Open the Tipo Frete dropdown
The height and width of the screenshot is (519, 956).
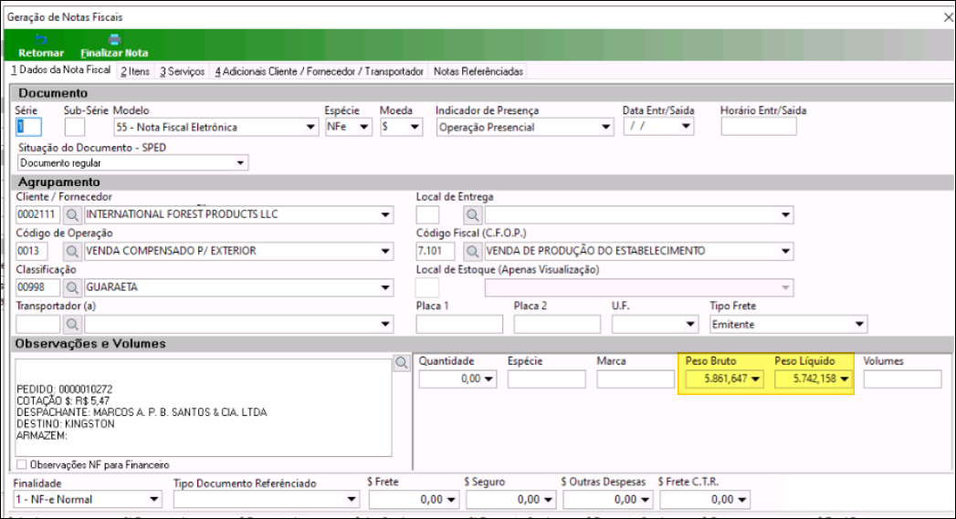point(859,325)
